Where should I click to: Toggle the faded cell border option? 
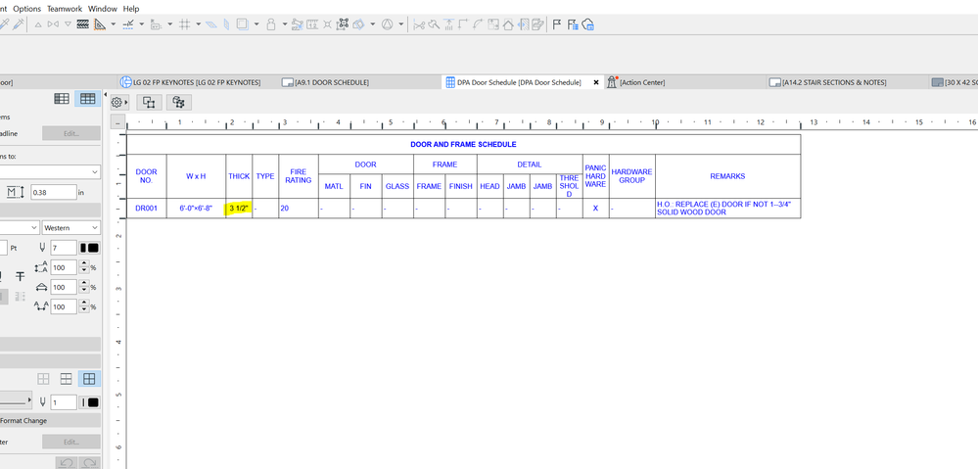[x=43, y=379]
